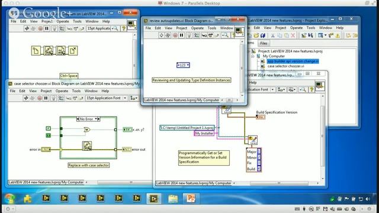Click first file-open node in top-left diagram
This screenshot has height=213, width=379.
point(36,51)
